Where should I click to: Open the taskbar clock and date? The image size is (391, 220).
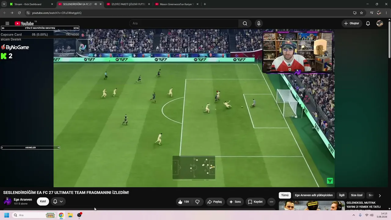(382, 215)
